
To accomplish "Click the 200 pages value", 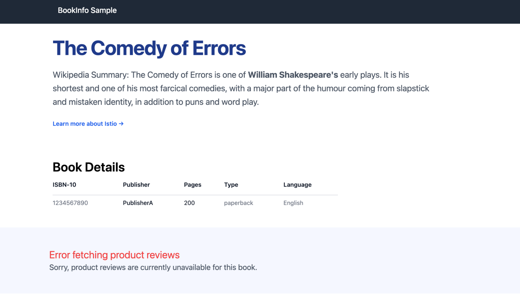I will click(189, 203).
